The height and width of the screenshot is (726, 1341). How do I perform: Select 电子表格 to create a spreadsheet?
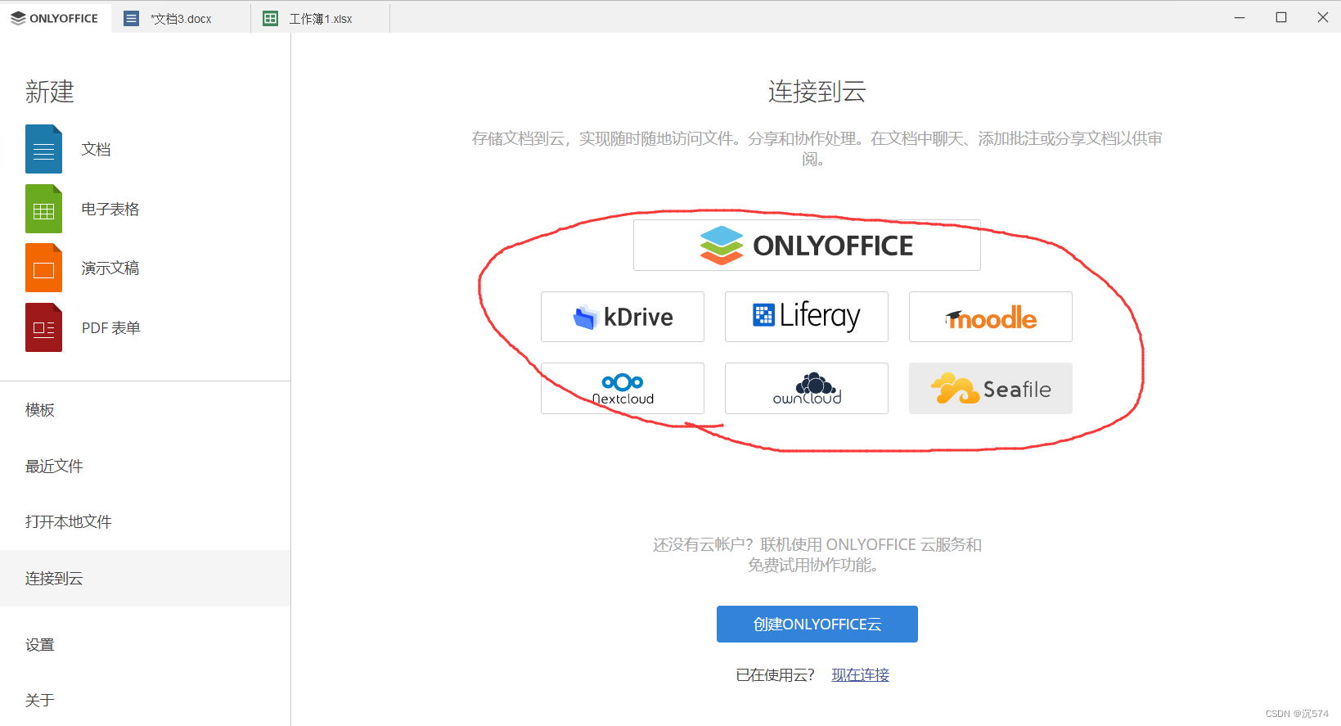(x=110, y=209)
